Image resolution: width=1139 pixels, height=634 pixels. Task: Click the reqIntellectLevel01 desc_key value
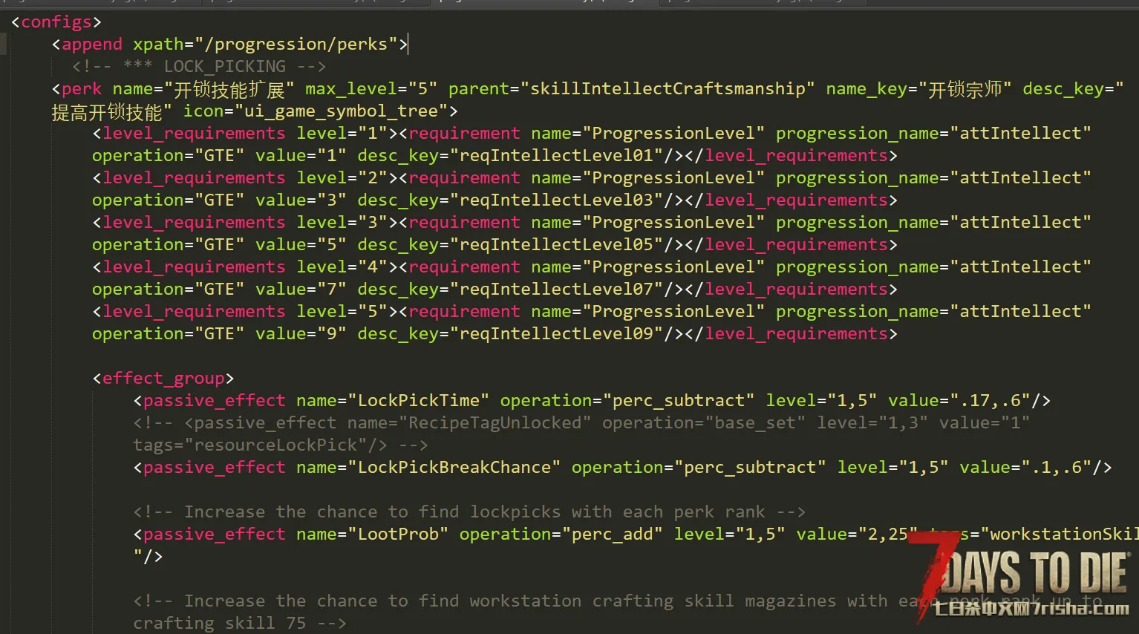(556, 156)
